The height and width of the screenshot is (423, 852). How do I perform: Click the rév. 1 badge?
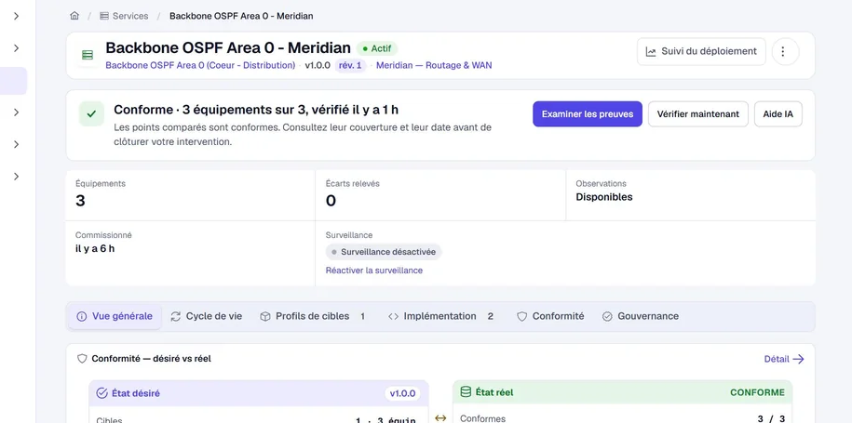pos(350,66)
